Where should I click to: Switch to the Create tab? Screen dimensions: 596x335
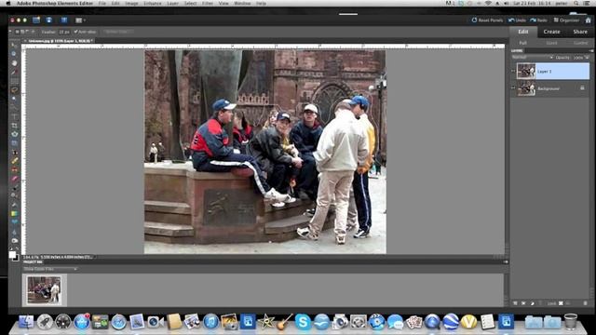click(x=551, y=32)
